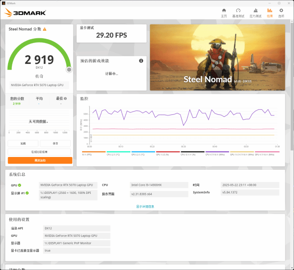294x270 pixels.
Task: Click the green check icon beside GPU
Action: click(19, 185)
